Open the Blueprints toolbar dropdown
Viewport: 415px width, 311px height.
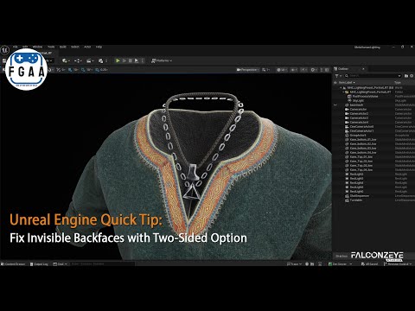coord(78,60)
